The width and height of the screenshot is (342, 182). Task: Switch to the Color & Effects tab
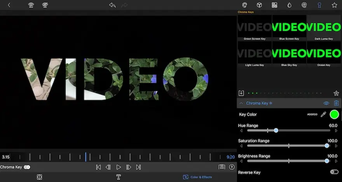pos(197,177)
